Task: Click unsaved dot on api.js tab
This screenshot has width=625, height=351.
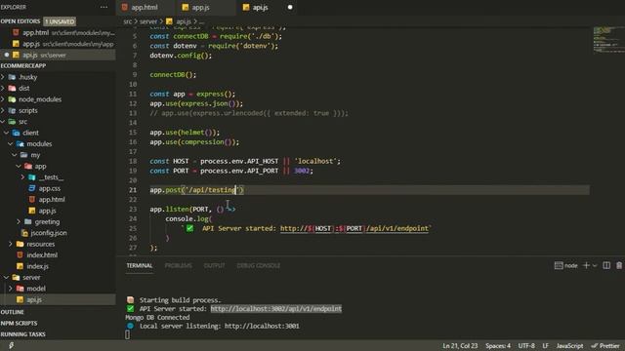Action: (290, 7)
